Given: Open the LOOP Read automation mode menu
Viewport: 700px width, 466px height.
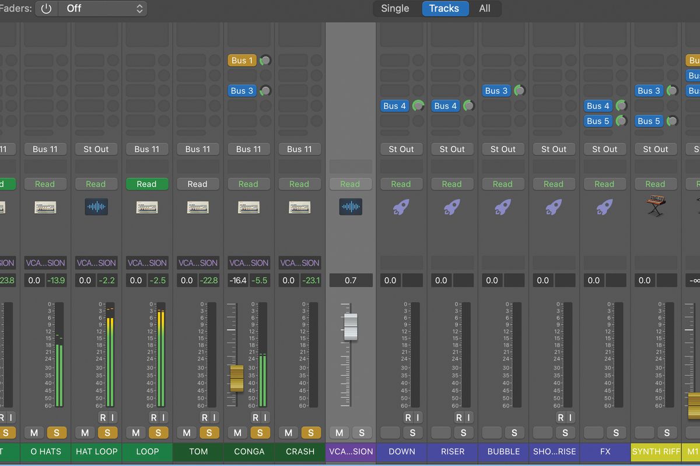Looking at the screenshot, I should tap(146, 184).
